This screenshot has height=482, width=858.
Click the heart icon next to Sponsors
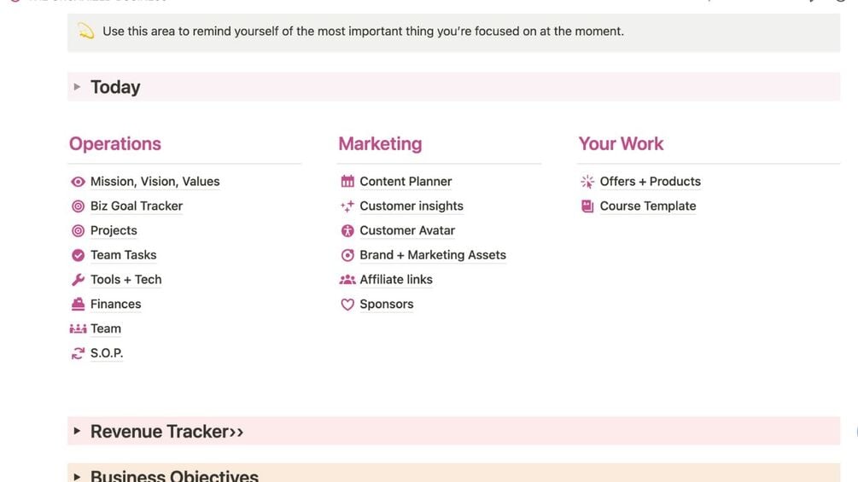[347, 305]
